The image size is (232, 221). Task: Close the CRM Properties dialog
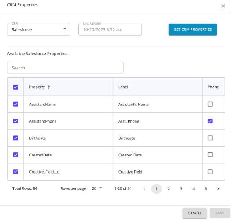tap(223, 6)
